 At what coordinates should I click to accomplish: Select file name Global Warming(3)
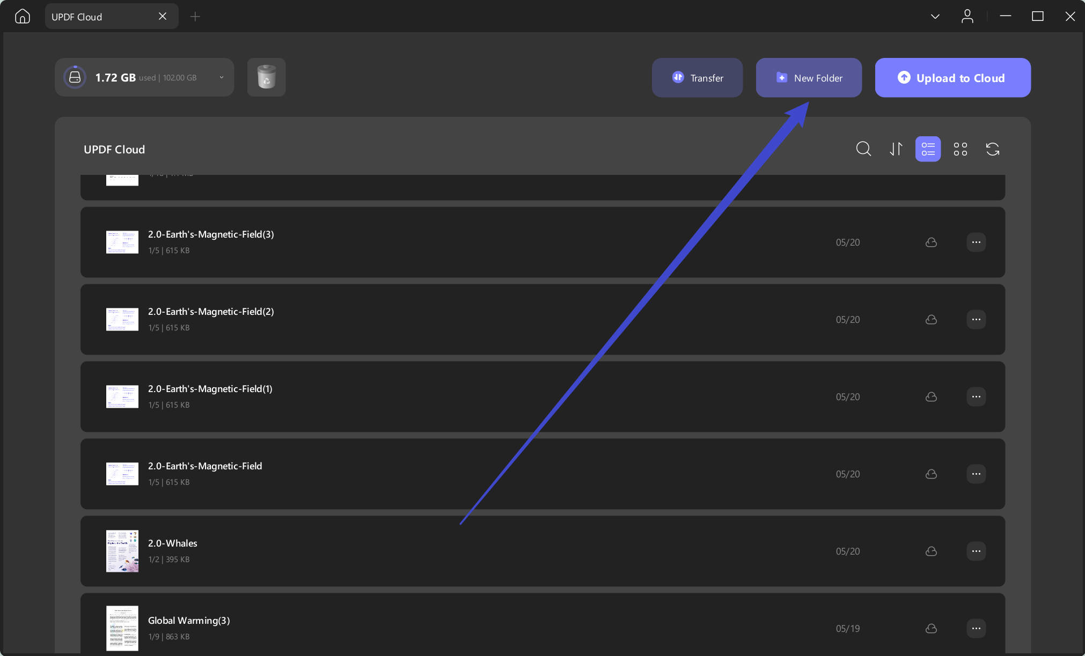tap(189, 621)
